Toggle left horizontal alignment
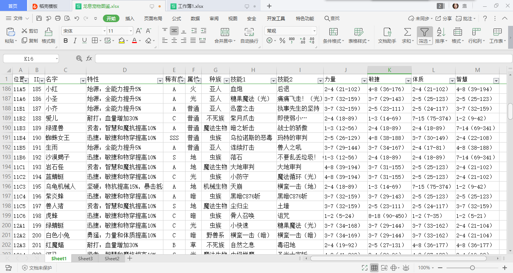513x273 pixels. click(165, 40)
